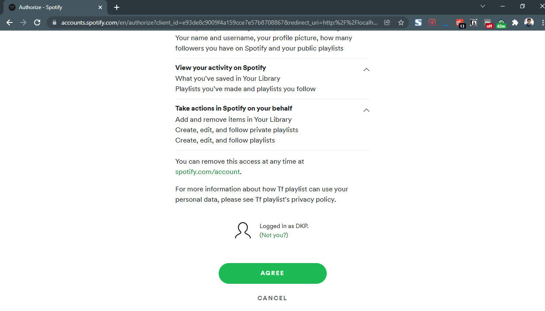Open the Extensions puzzle piece menu

[x=515, y=22]
